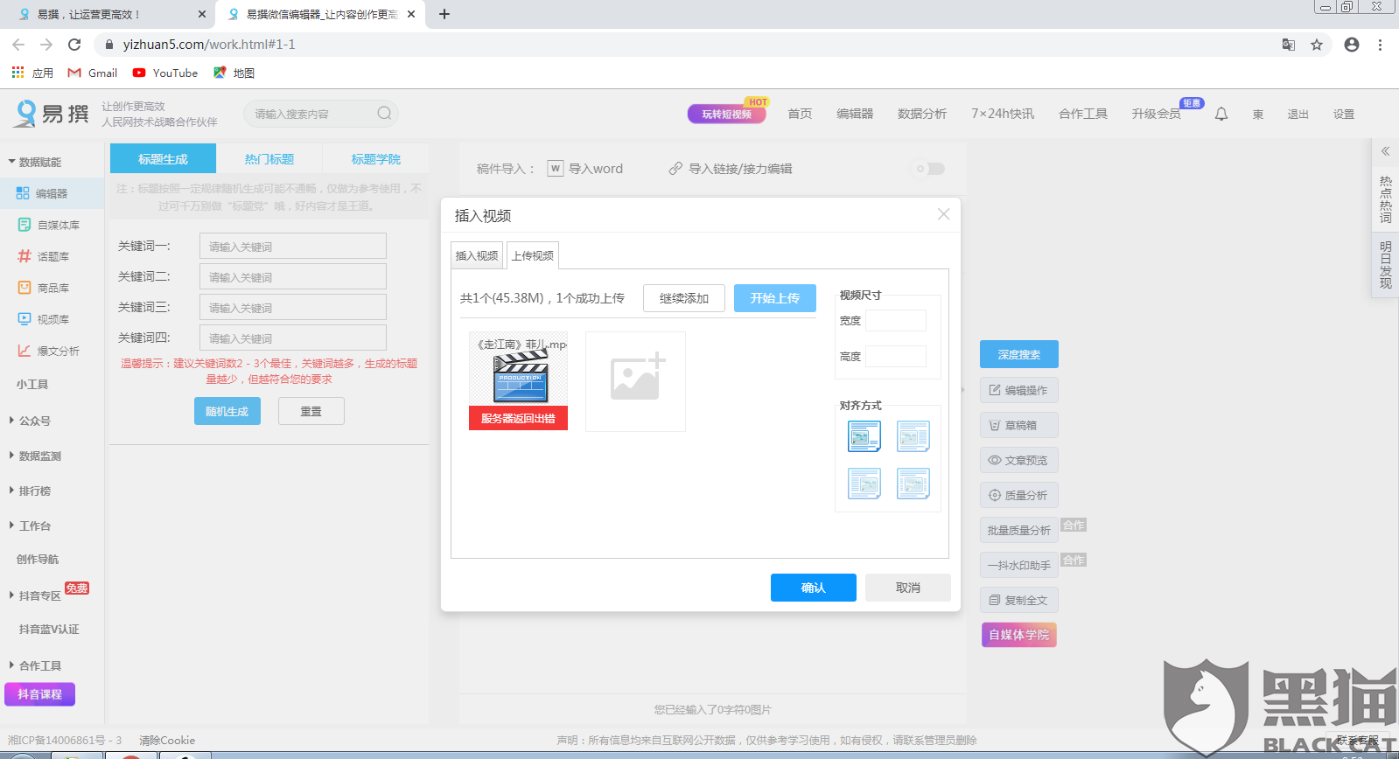Switch to the 插入视频 dialog tab
Viewport: 1399px width, 759px height.
(x=477, y=255)
